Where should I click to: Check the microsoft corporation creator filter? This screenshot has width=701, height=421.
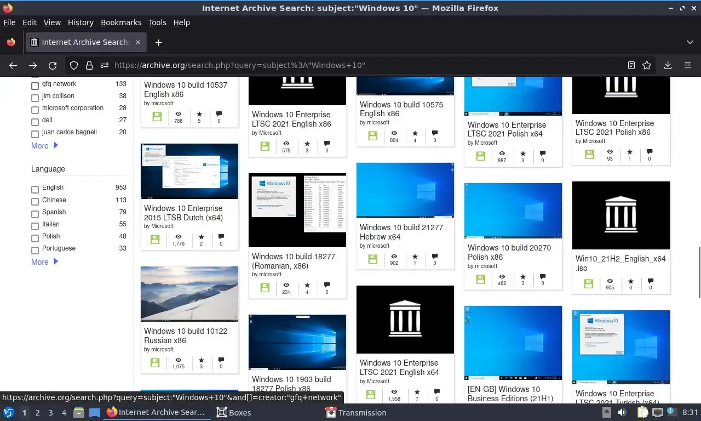pyautogui.click(x=35, y=110)
